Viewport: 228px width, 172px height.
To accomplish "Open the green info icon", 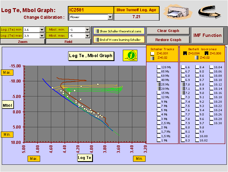I will 130,55.
